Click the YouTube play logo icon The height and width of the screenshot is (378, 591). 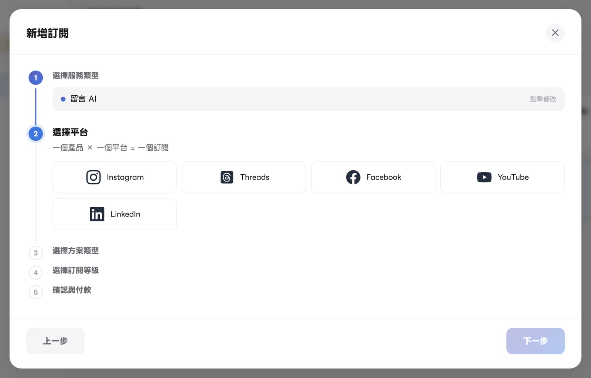click(484, 177)
